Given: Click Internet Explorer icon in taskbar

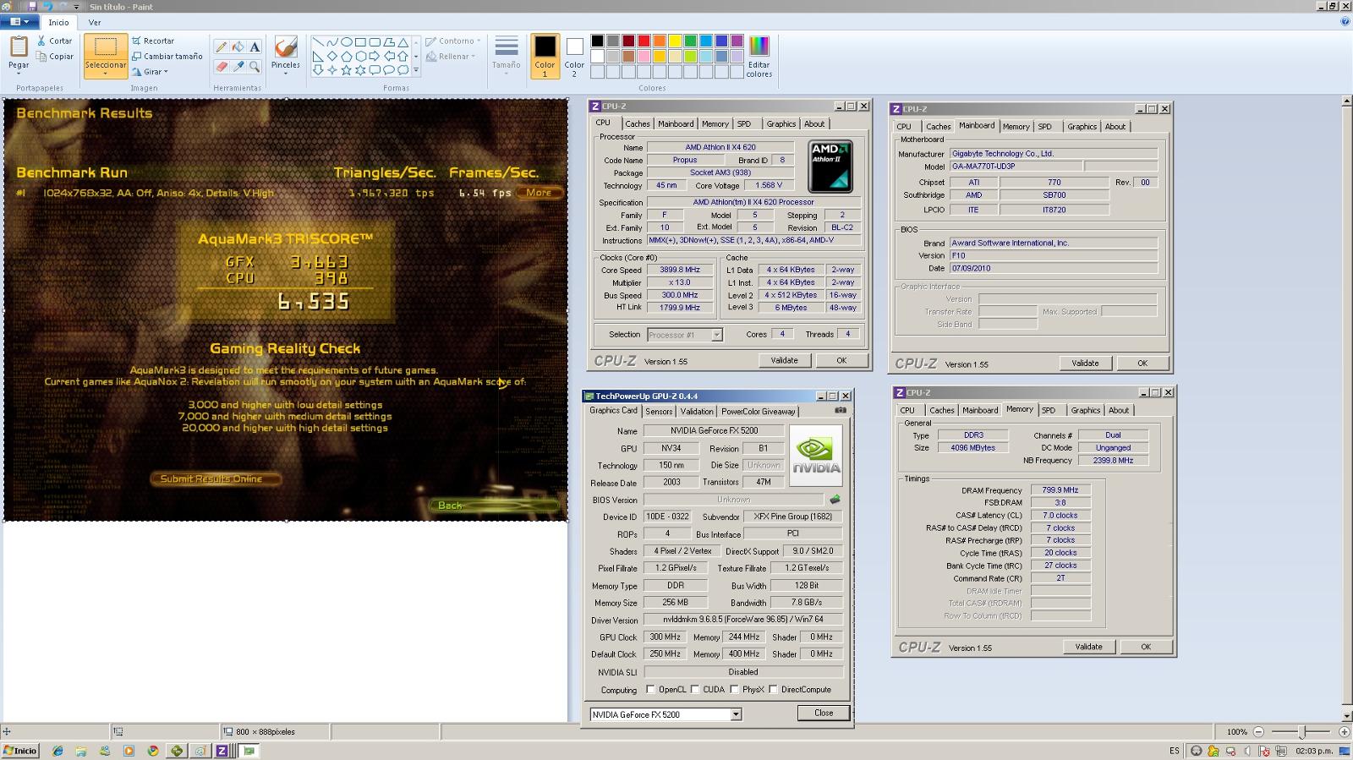Looking at the screenshot, I should 58,751.
